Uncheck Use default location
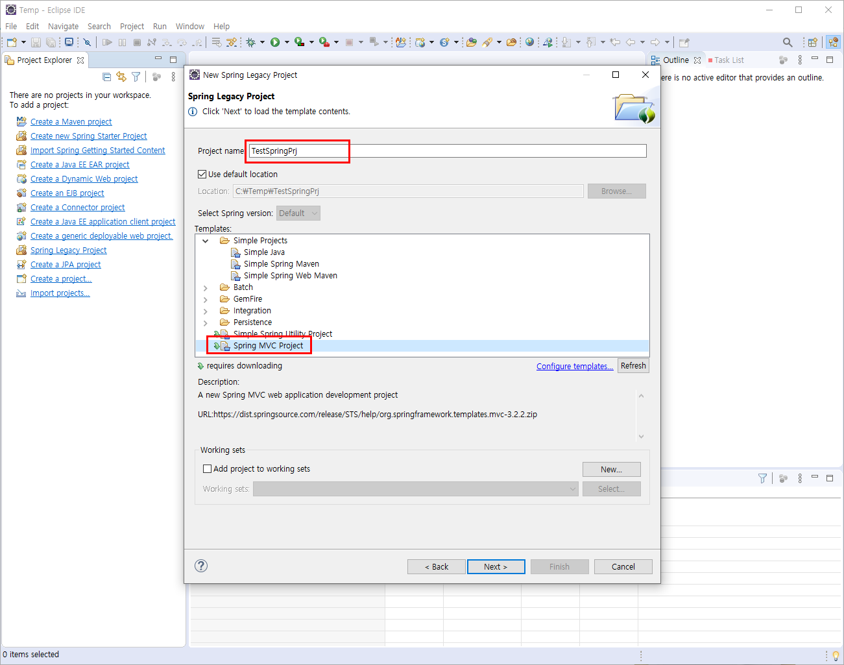This screenshot has width=844, height=665. coord(202,174)
